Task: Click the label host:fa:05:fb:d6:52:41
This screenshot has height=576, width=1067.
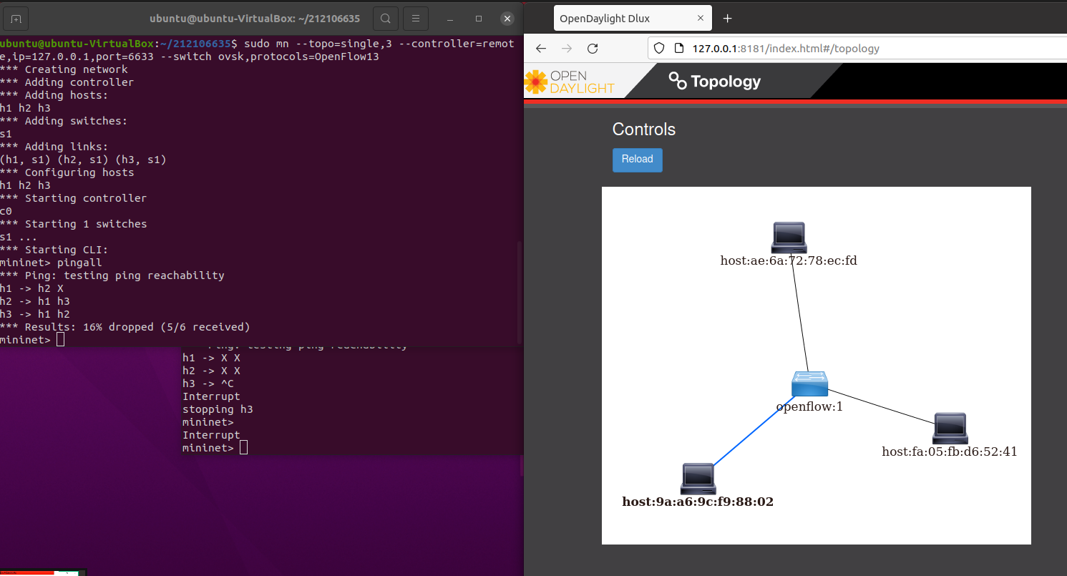Action: pyautogui.click(x=950, y=451)
